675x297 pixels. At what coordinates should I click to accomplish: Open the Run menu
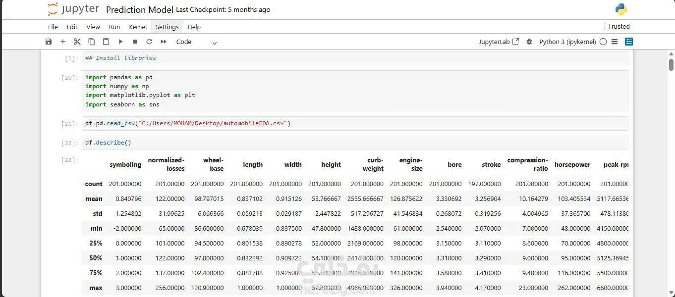[x=114, y=27]
